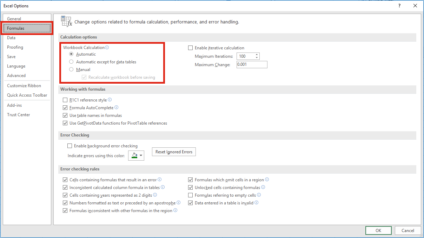Toggle Use GetPivotData functions checkbox
The image size is (424, 238).
[65, 123]
